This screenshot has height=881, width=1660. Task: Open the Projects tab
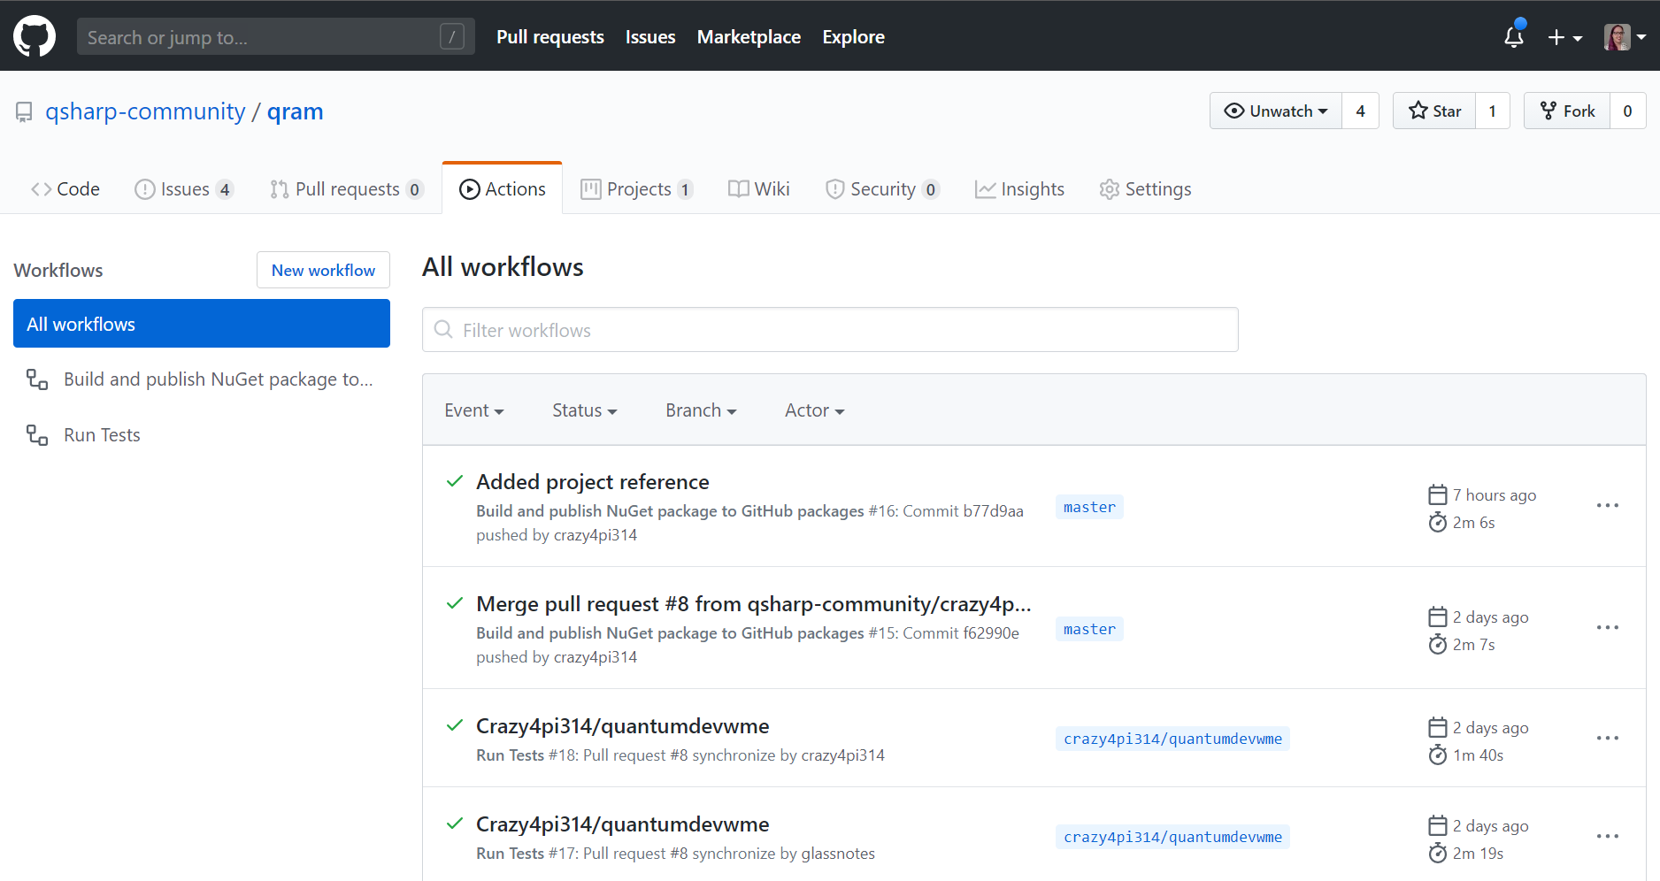pyautogui.click(x=637, y=189)
